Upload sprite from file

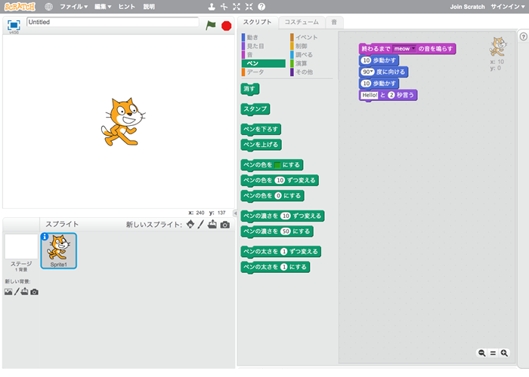click(x=212, y=224)
